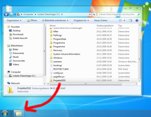Select the Recovery folder icon

tap(51, 50)
